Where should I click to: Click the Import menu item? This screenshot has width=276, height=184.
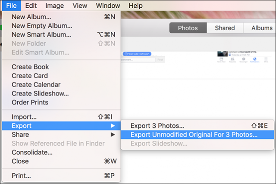click(24, 117)
